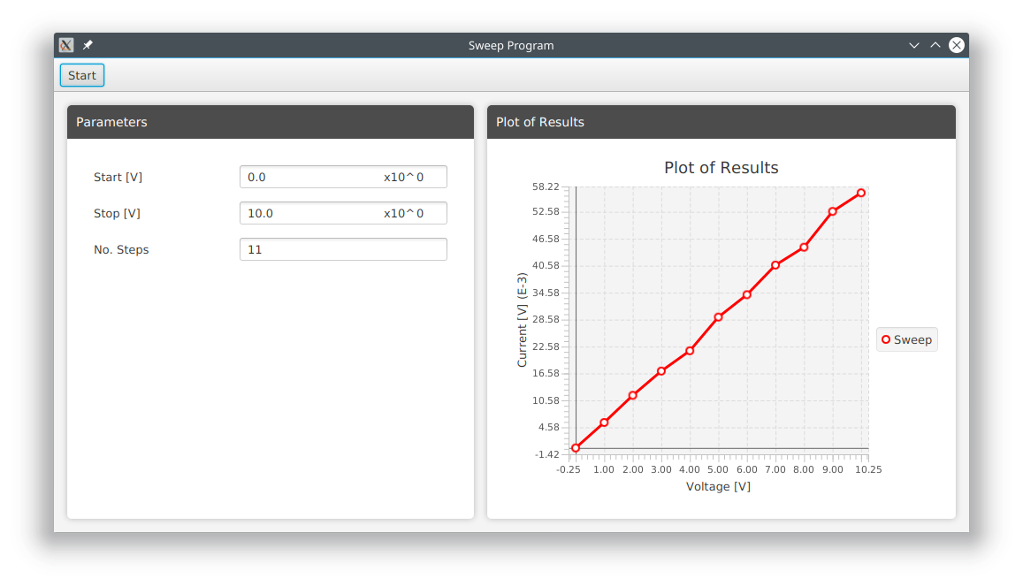Click the chart title Plot of Results
The width and height of the screenshot is (1023, 586).
pyautogui.click(x=721, y=168)
